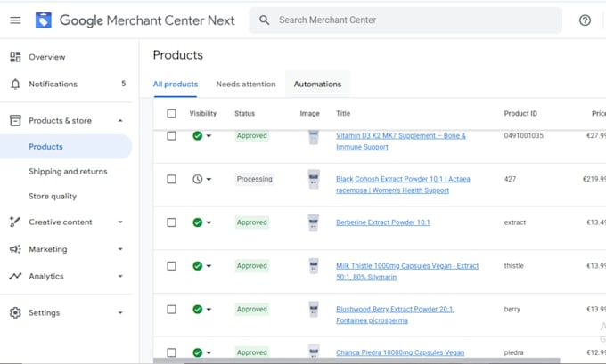This screenshot has height=364, width=606.
Task: Click the Status column header
Action: 245,114
